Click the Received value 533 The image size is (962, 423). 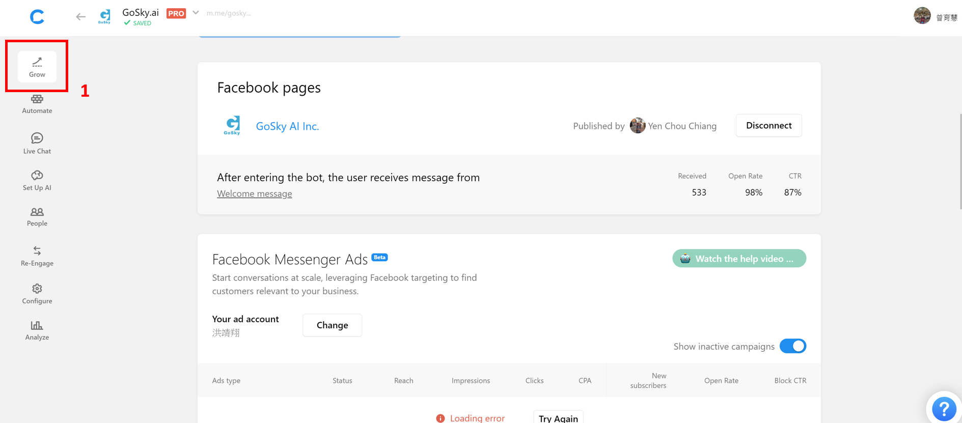[x=699, y=192]
